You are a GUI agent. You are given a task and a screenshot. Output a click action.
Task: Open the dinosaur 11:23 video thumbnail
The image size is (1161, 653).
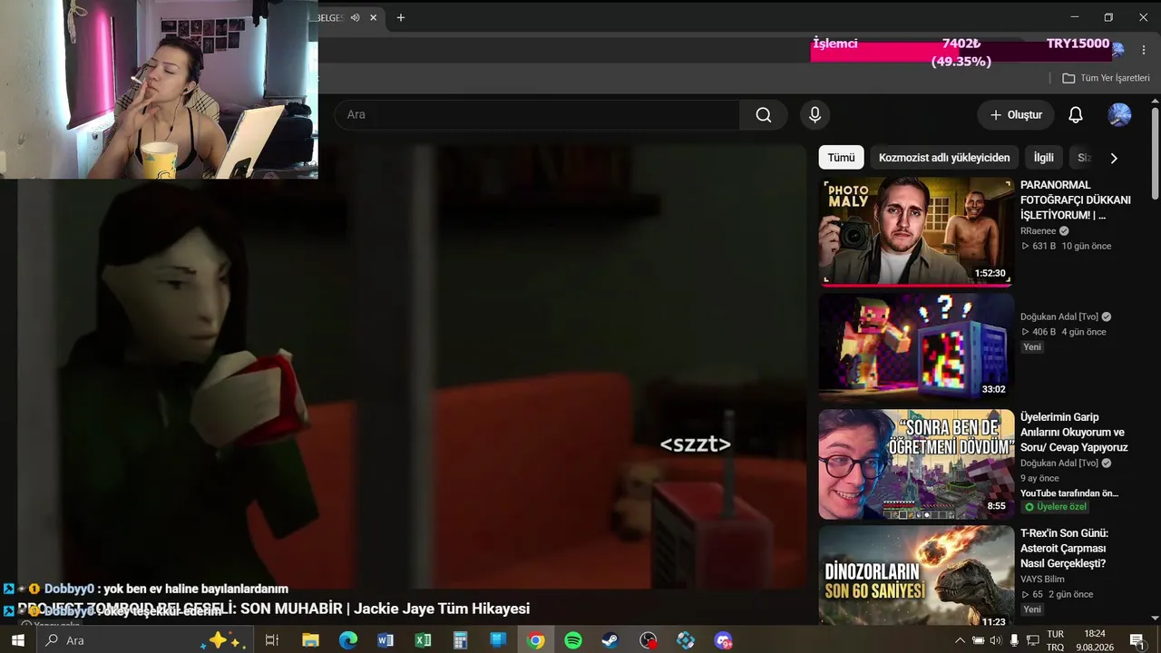pyautogui.click(x=916, y=576)
